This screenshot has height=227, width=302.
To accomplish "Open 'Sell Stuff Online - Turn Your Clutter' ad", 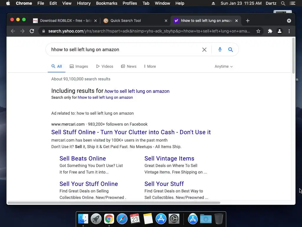I will [x=131, y=132].
